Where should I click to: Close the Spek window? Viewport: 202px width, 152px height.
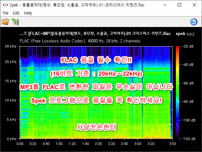[194, 5]
